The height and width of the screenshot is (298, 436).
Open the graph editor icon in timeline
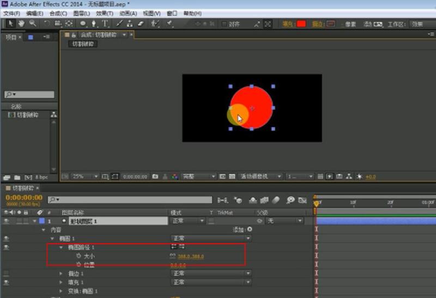click(x=302, y=200)
